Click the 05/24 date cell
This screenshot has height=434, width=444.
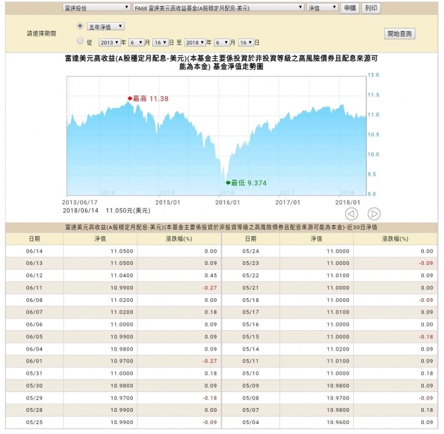250,251
